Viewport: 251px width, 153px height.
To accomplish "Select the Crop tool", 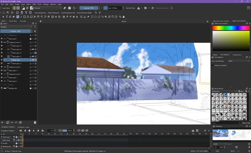I will 59,17.
